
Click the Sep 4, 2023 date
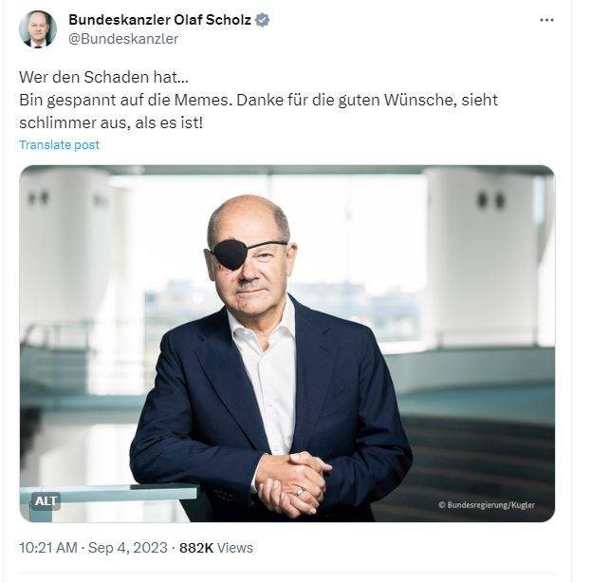pos(128,548)
